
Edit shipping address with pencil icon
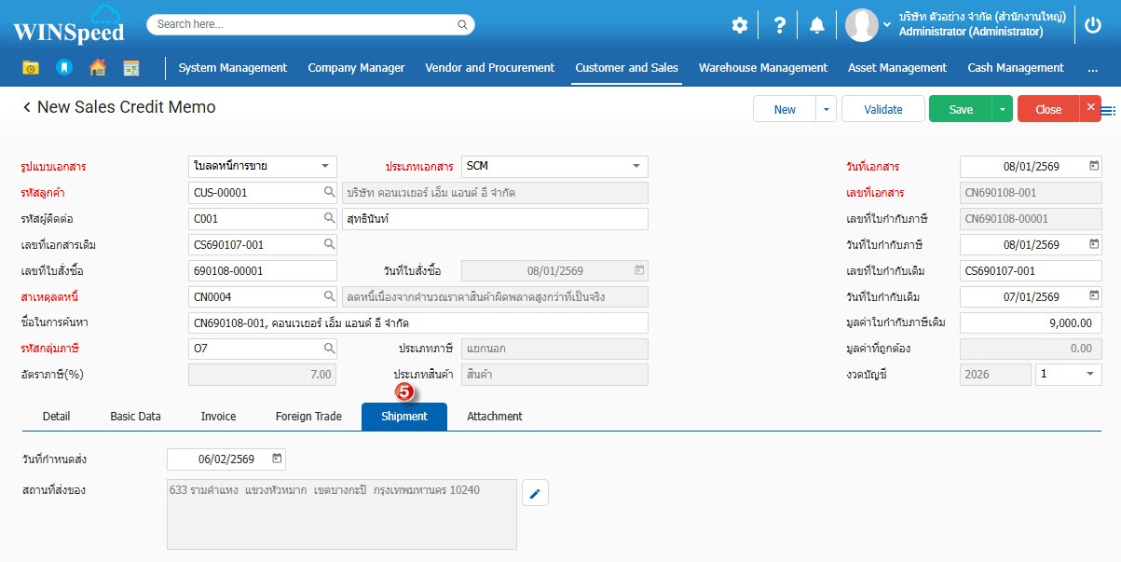pos(535,493)
